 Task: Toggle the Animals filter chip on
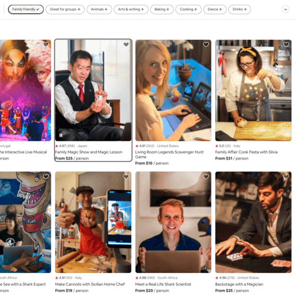99,9
